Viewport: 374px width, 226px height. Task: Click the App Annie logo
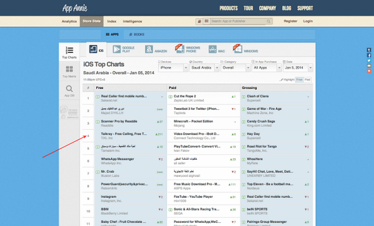(74, 8)
